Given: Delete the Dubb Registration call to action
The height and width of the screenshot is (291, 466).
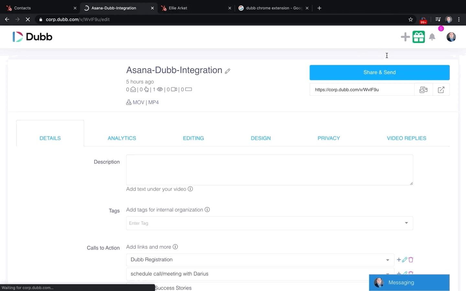Looking at the screenshot, I should (411, 260).
